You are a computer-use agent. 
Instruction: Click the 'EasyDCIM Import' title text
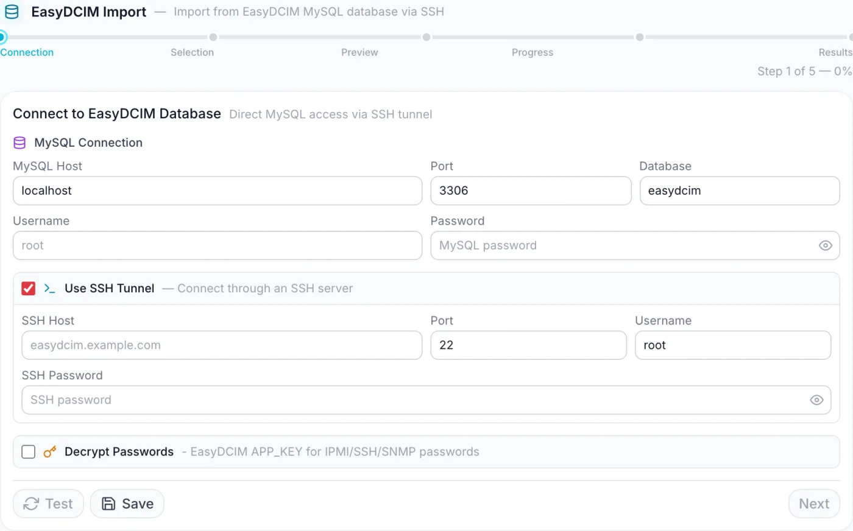89,12
